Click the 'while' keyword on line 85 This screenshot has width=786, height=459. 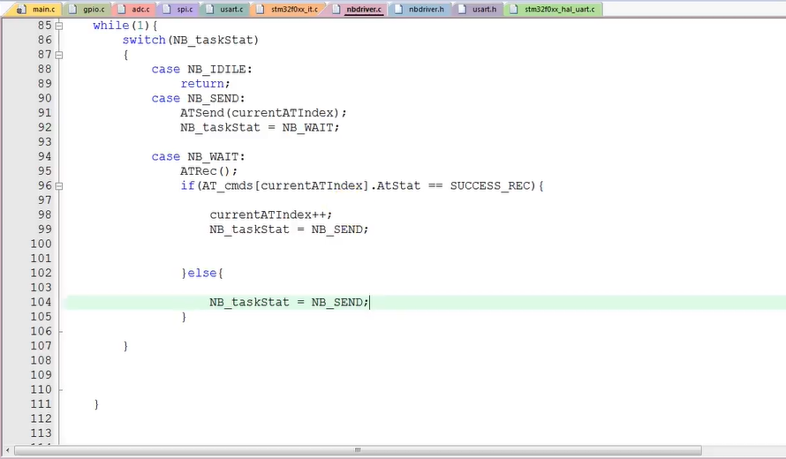click(110, 26)
